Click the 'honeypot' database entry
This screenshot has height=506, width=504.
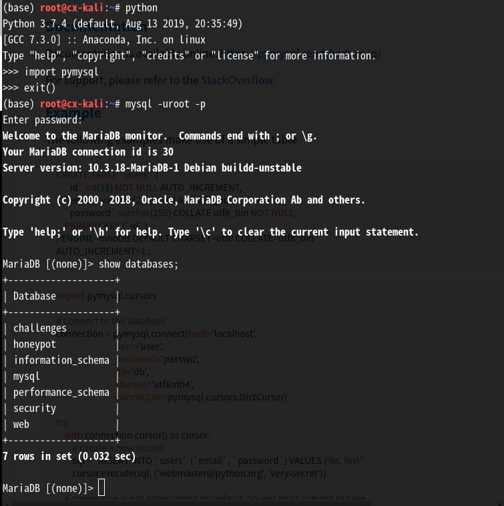(x=34, y=344)
